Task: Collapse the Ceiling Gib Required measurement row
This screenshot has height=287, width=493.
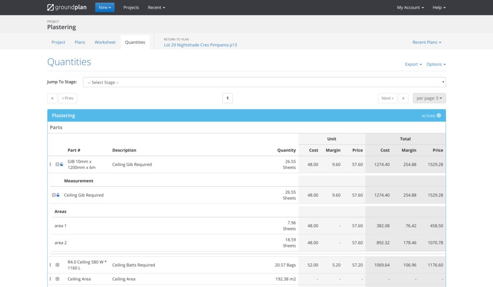Action: click(53, 195)
